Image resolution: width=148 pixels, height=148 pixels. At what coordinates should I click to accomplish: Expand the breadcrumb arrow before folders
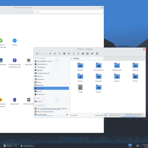point(71,58)
